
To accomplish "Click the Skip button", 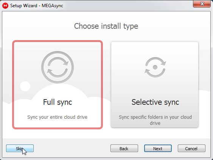I will coord(20,148).
